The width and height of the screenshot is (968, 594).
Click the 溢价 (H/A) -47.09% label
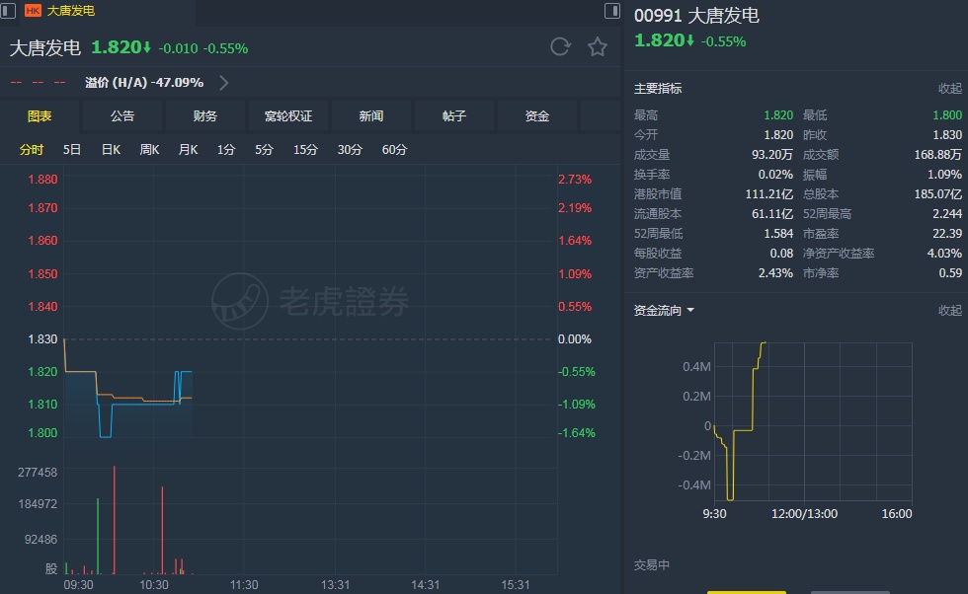coord(144,83)
